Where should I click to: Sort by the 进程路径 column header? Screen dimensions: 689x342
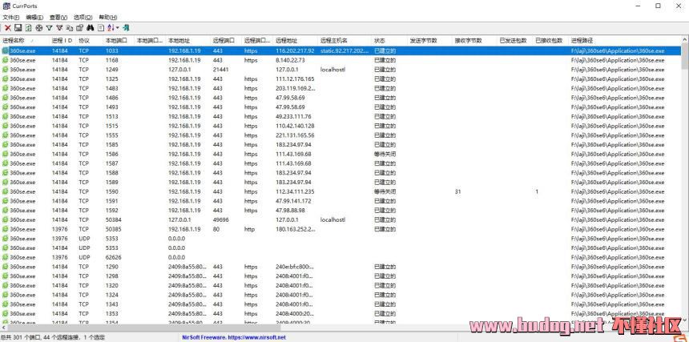coord(625,40)
